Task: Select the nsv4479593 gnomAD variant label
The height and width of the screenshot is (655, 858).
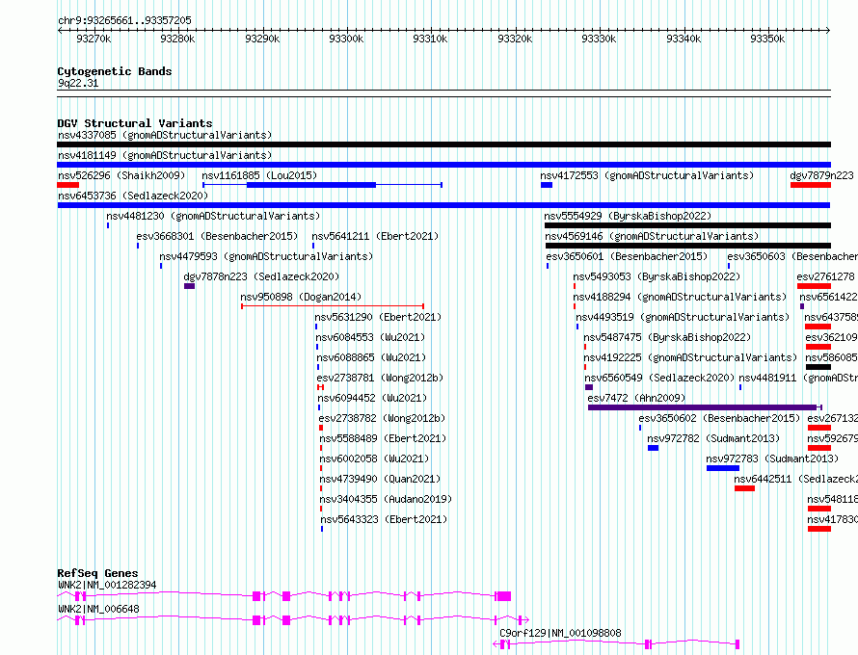Action: 266,256
